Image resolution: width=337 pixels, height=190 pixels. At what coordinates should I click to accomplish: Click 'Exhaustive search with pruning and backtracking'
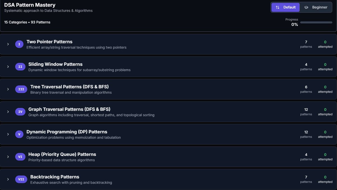click(x=71, y=182)
